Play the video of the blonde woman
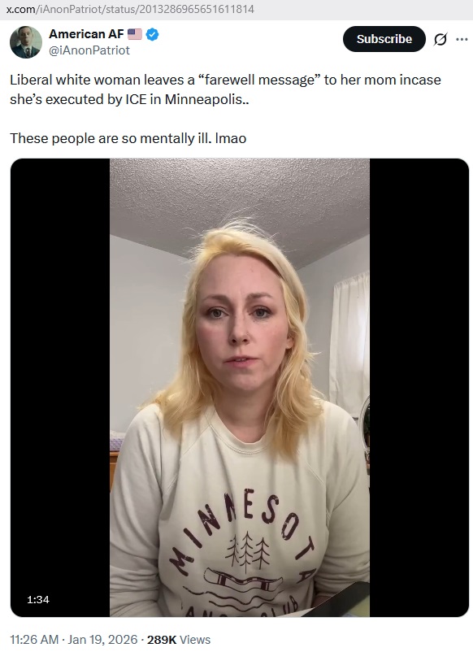Screen dimensions: 473x652 coord(240,387)
